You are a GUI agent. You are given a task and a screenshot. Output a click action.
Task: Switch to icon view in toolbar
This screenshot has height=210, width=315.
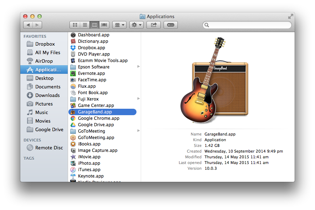point(75,25)
